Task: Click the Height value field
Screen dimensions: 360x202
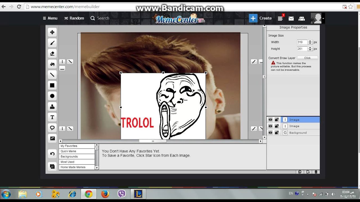Action: 302,49
